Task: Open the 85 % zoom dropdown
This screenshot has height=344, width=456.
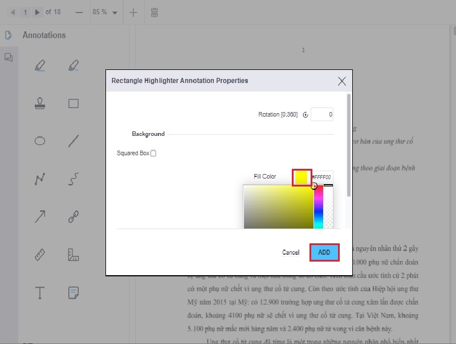Action: pyautogui.click(x=105, y=12)
